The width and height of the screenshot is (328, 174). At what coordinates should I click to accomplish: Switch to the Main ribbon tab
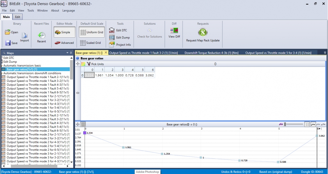coord(6,17)
